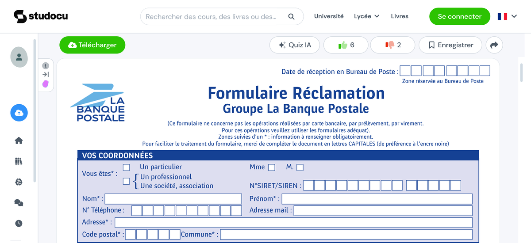This screenshot has height=243, width=531.
Task: Click the Adresse mail field
Action: click(383, 211)
